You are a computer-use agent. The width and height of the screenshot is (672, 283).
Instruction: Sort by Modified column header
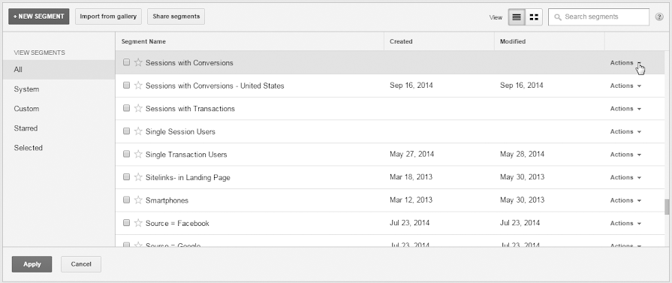click(513, 41)
